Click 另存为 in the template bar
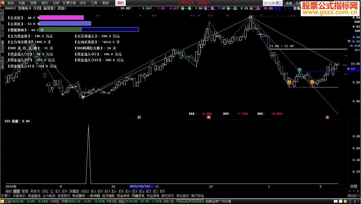The height and width of the screenshot is (204, 361). coord(35,191)
